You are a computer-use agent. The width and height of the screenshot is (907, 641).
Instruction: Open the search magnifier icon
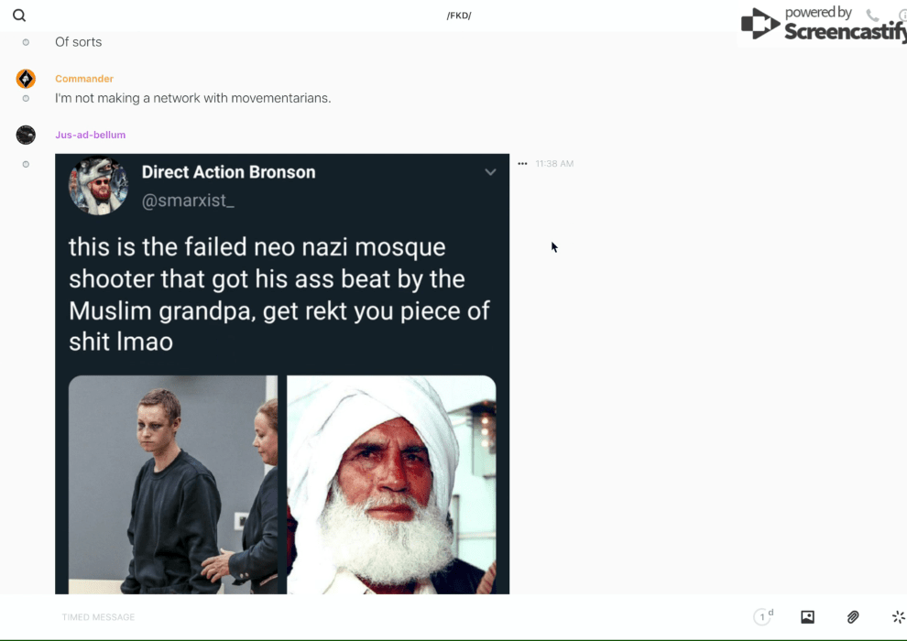point(19,16)
